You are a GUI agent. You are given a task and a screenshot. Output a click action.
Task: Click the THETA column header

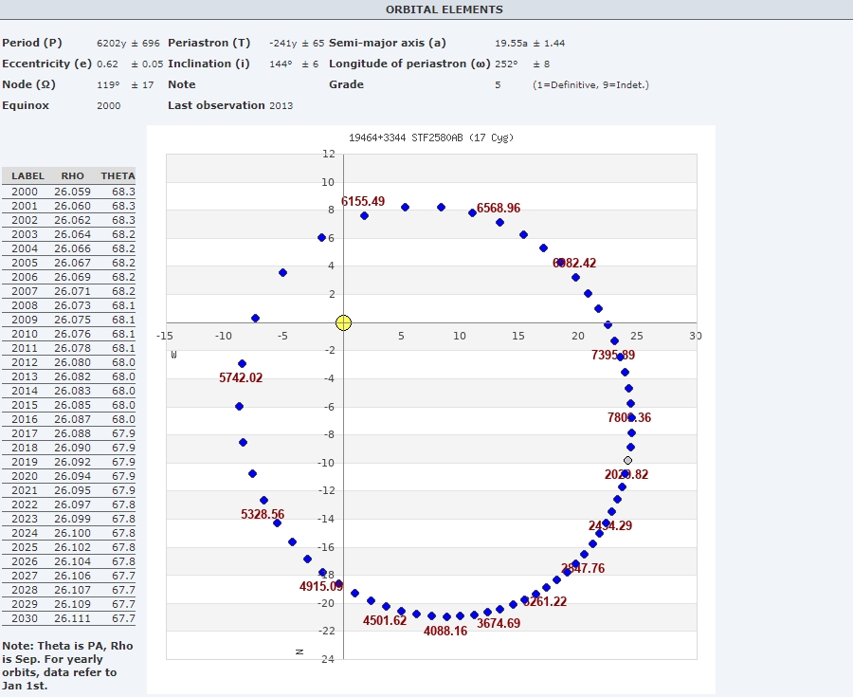click(x=118, y=175)
